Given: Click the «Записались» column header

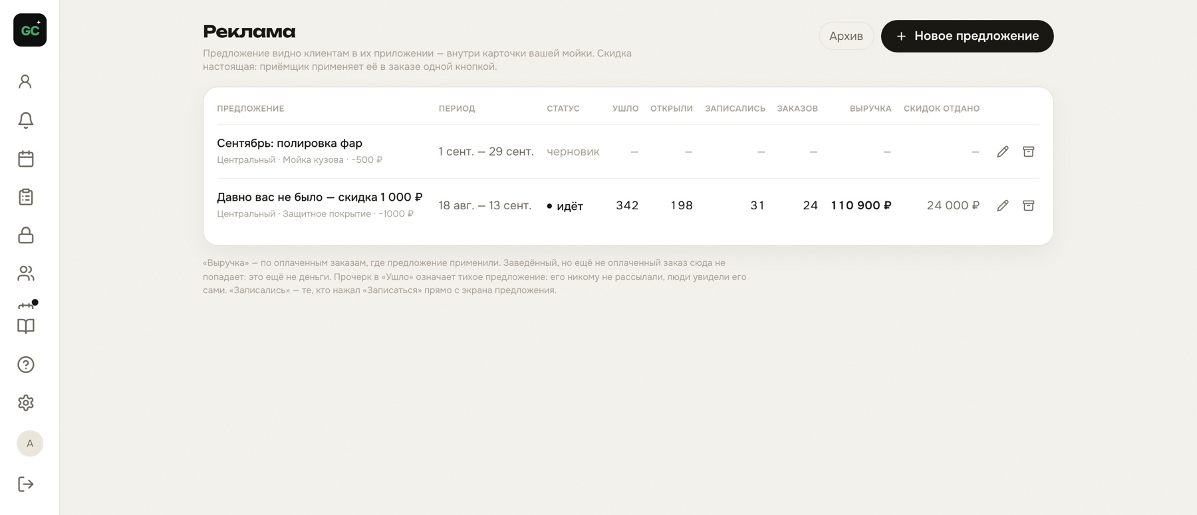Looking at the screenshot, I should coord(735,108).
